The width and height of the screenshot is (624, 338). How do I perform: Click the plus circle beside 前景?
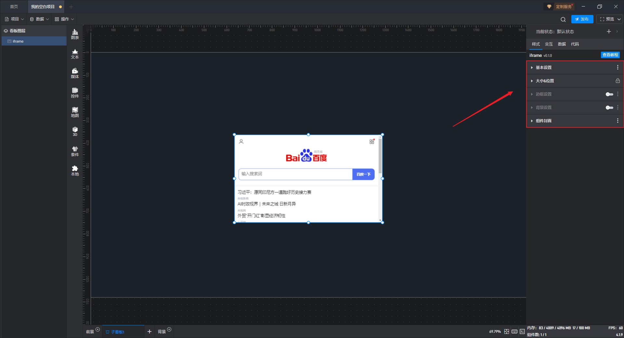pyautogui.click(x=97, y=330)
